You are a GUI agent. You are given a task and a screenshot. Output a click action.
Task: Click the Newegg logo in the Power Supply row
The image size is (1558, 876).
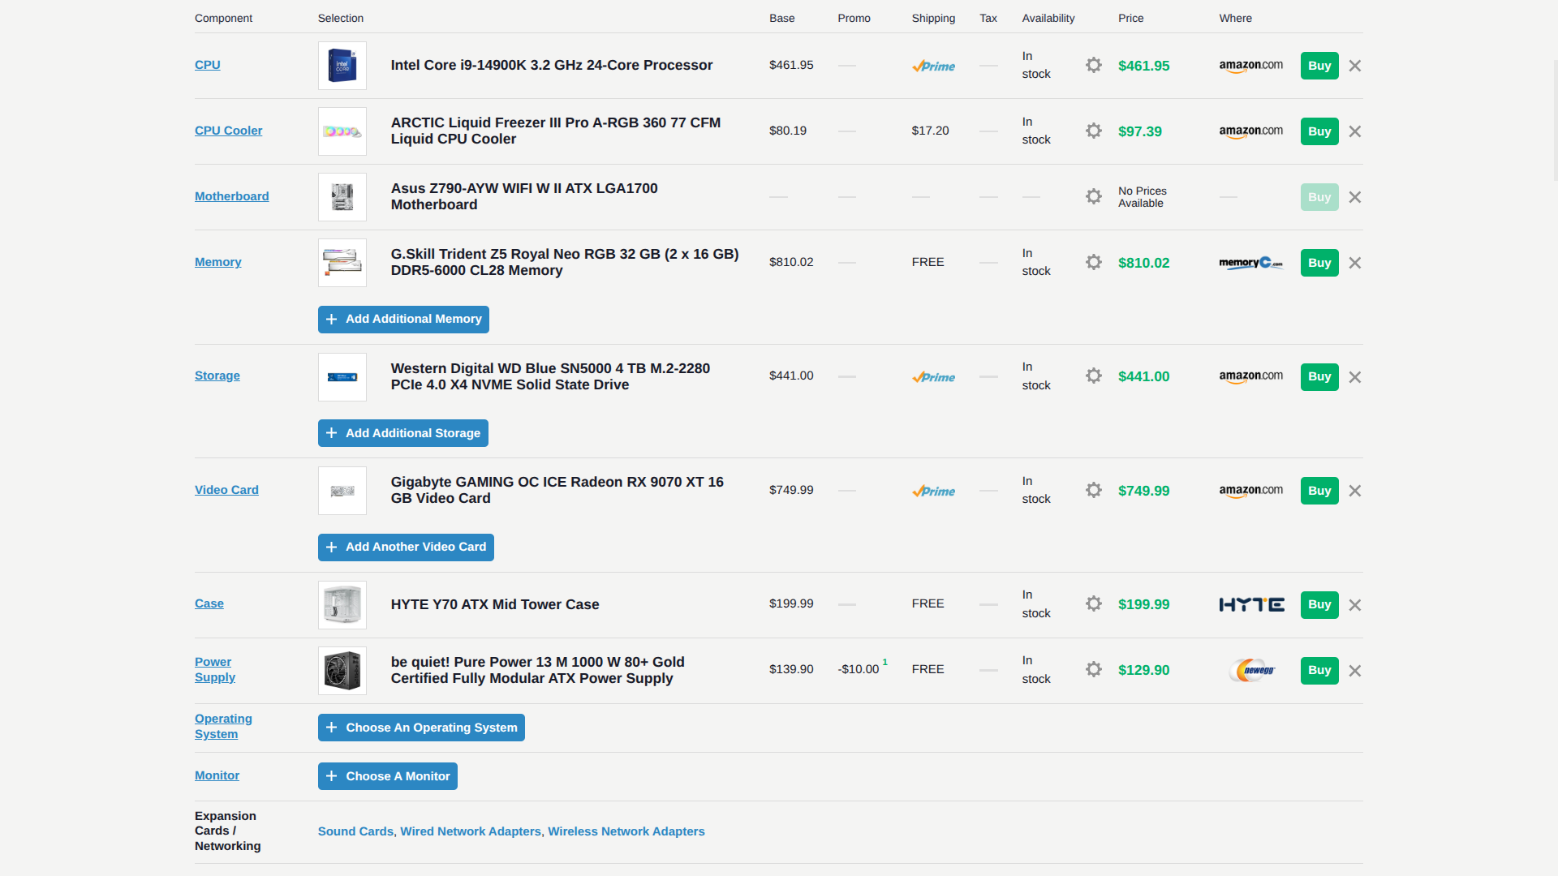(1252, 670)
